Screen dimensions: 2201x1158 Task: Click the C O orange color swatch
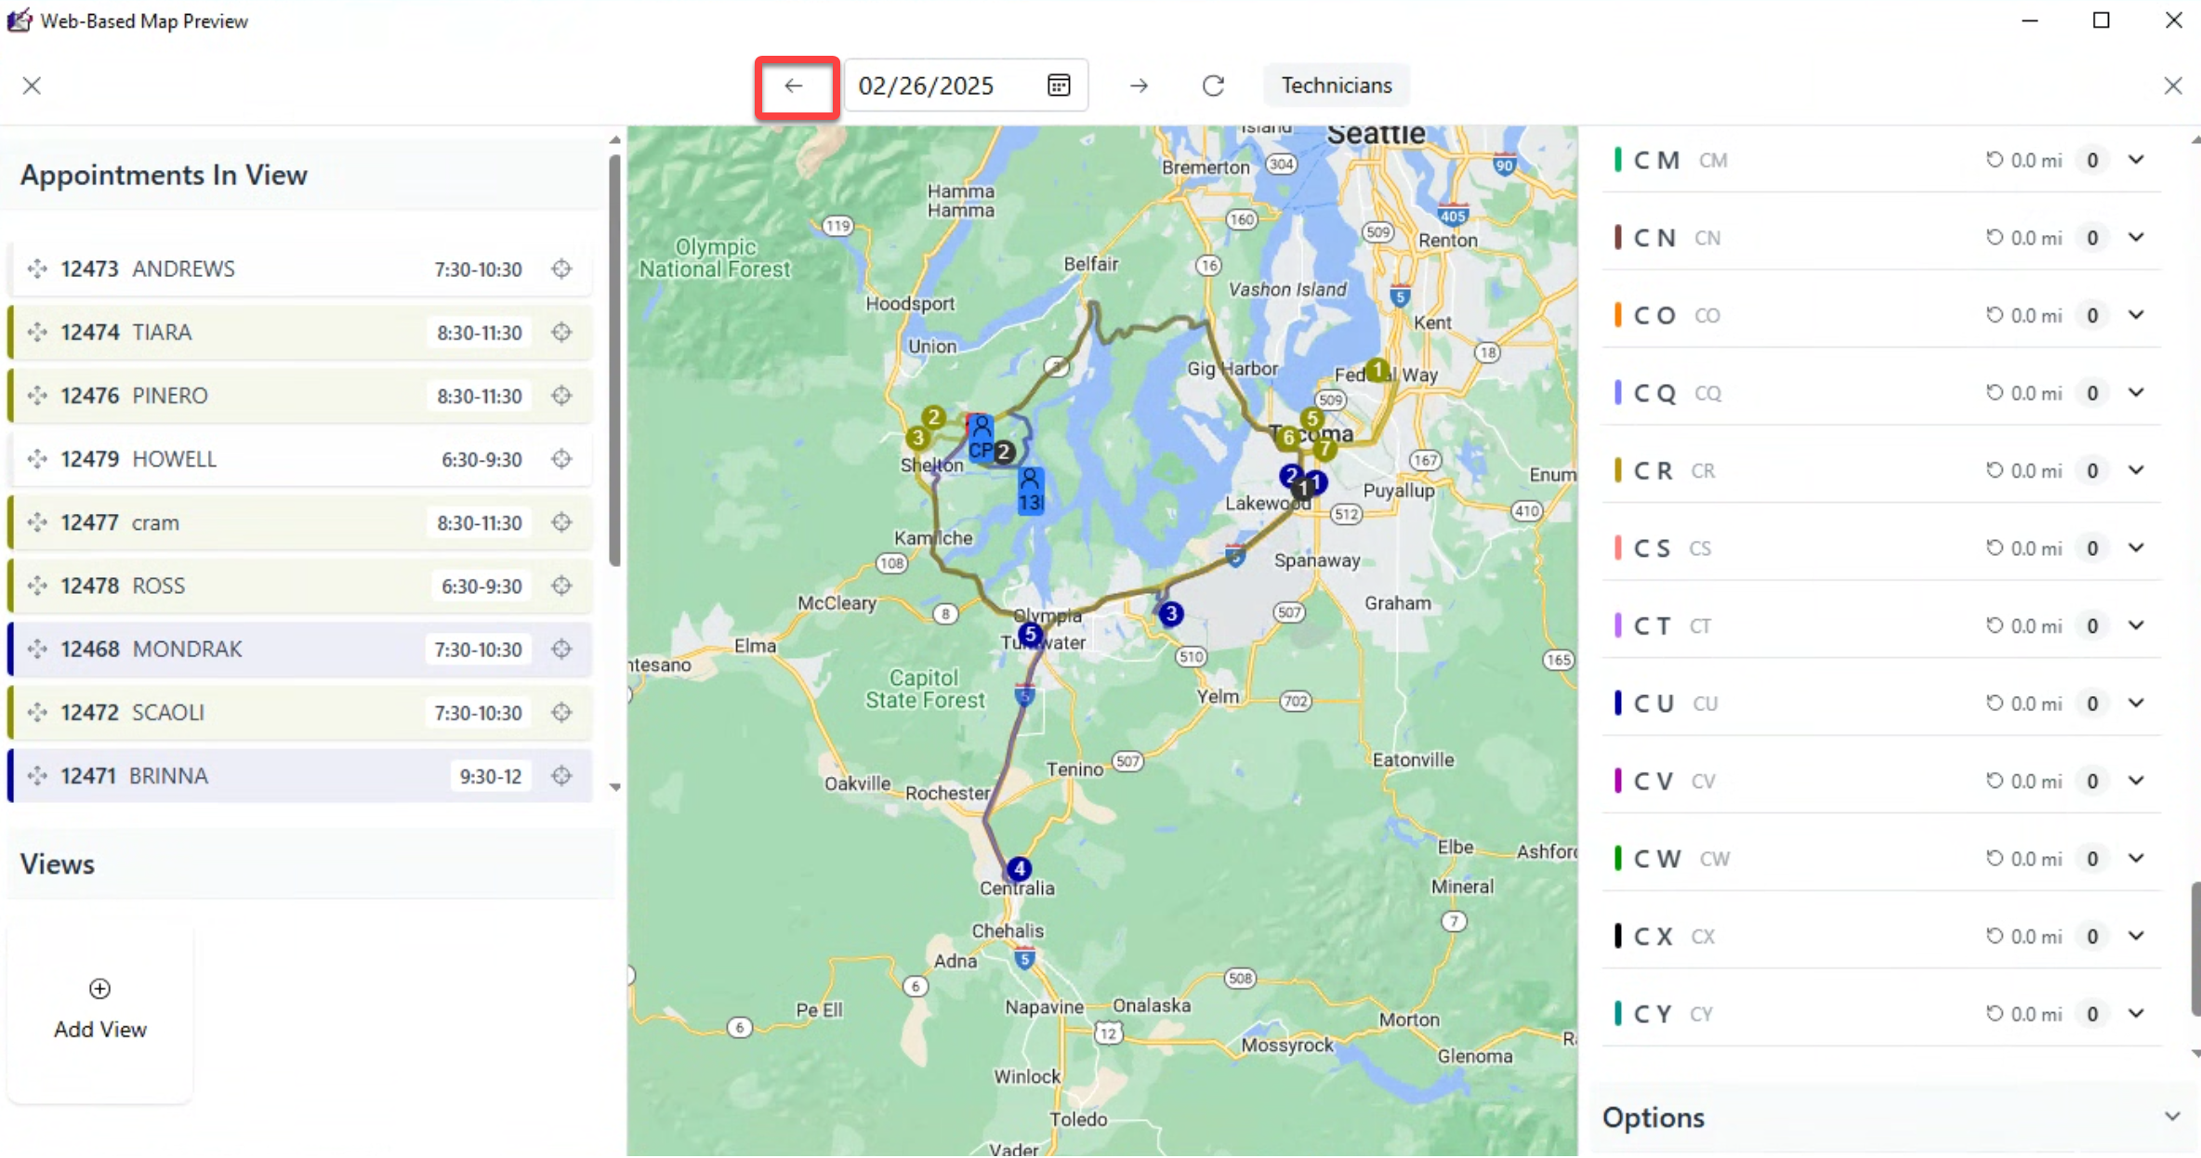[1618, 315]
